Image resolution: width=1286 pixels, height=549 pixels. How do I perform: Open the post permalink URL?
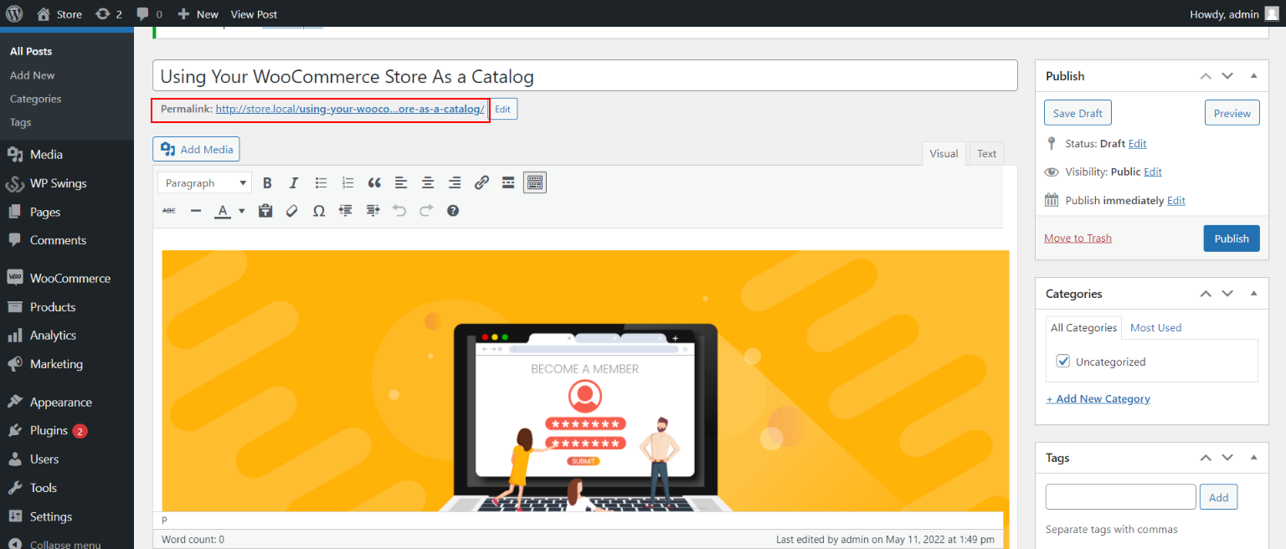click(350, 109)
